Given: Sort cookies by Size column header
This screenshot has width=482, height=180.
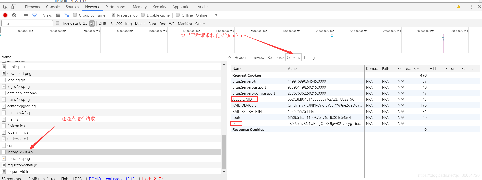Looking at the screenshot, I should coord(420,68).
